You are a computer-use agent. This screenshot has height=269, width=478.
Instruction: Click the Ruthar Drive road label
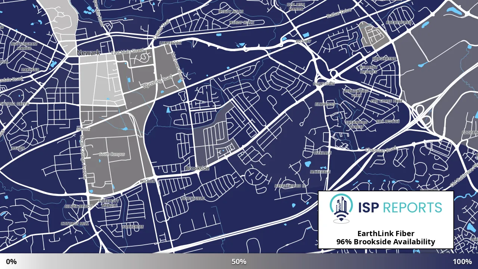coord(339,13)
